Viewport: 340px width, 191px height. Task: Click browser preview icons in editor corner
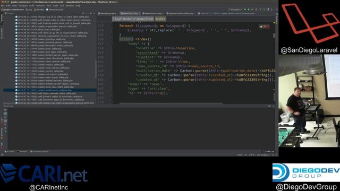coord(264,27)
